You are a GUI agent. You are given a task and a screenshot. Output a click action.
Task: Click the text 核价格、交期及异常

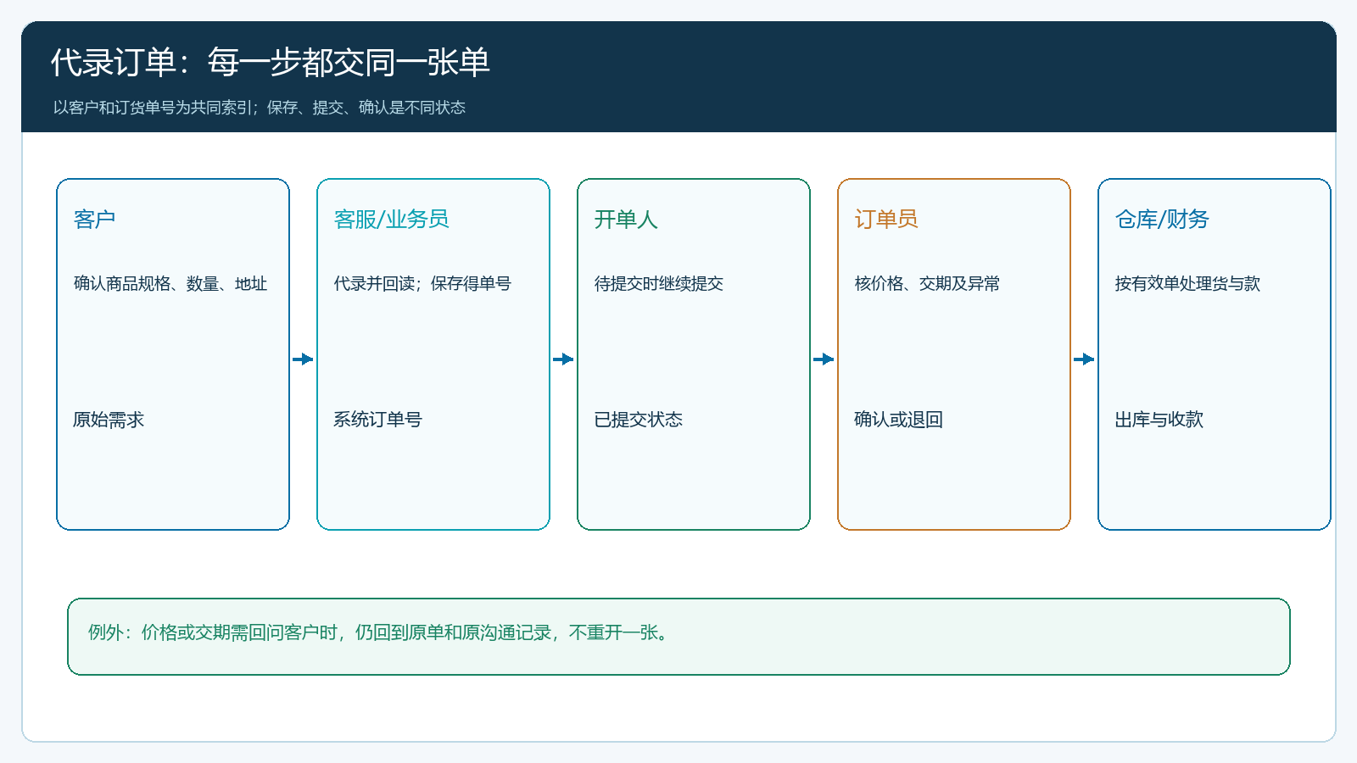pyautogui.click(x=927, y=284)
